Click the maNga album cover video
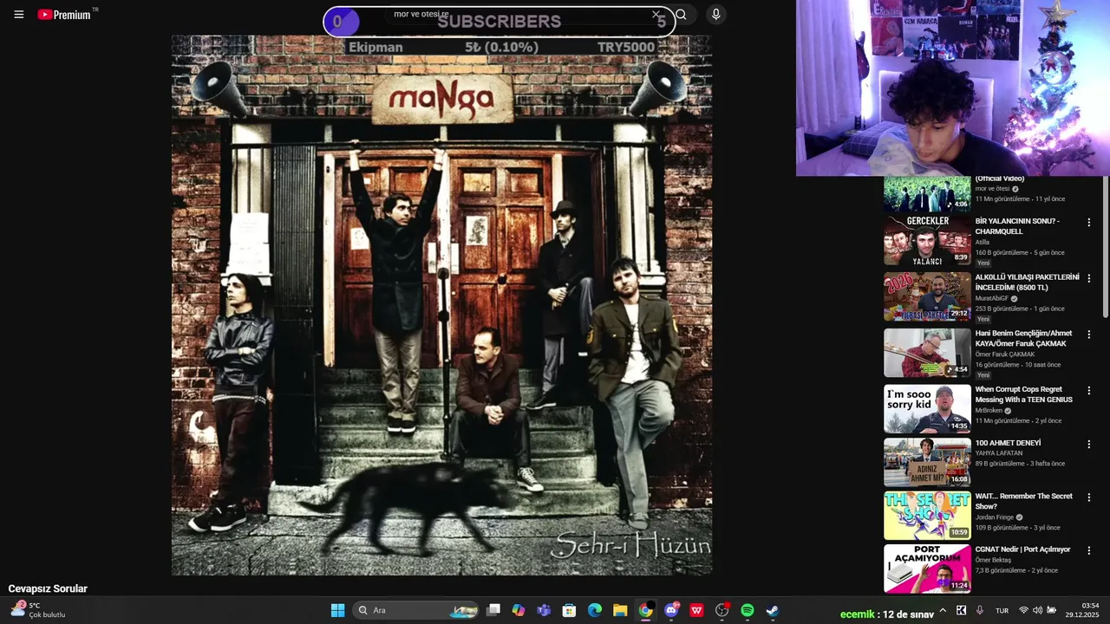This screenshot has width=1110, height=624. pyautogui.click(x=441, y=305)
